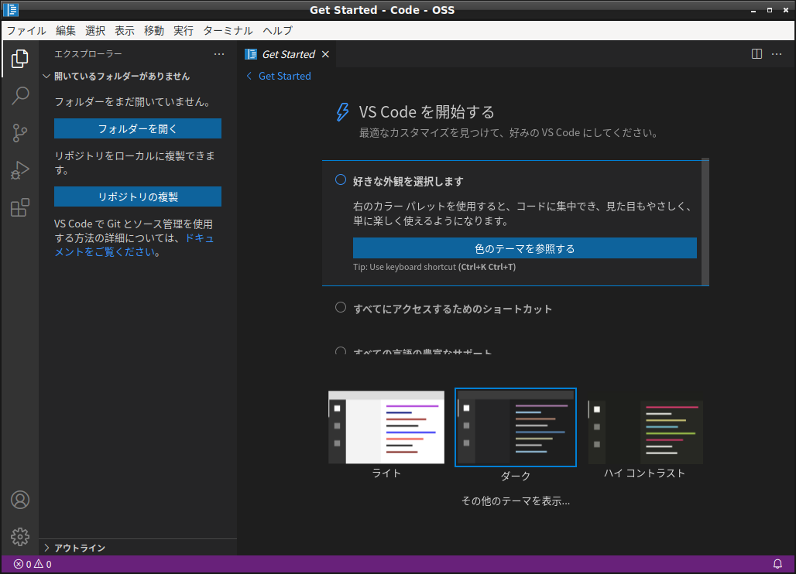Click the Ctrl+K Ctrl+T shortcut tip text

[x=487, y=267]
